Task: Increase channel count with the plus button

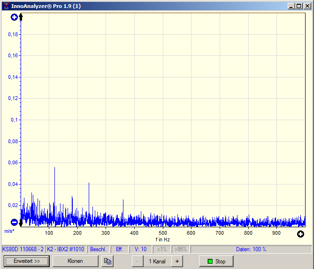Action: [177, 261]
